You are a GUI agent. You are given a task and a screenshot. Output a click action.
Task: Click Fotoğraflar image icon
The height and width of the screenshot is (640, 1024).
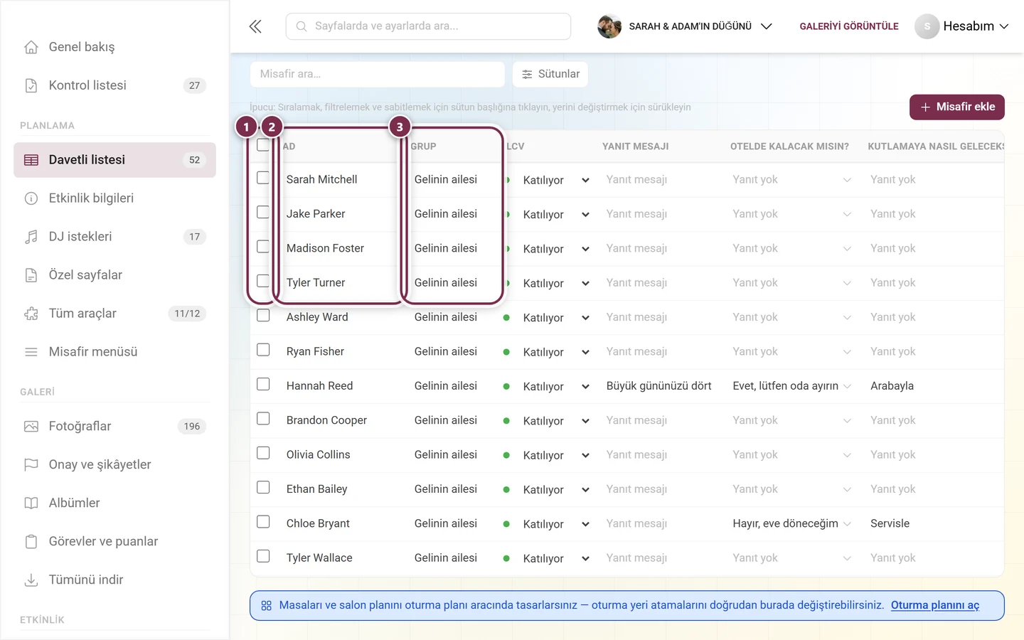point(31,427)
